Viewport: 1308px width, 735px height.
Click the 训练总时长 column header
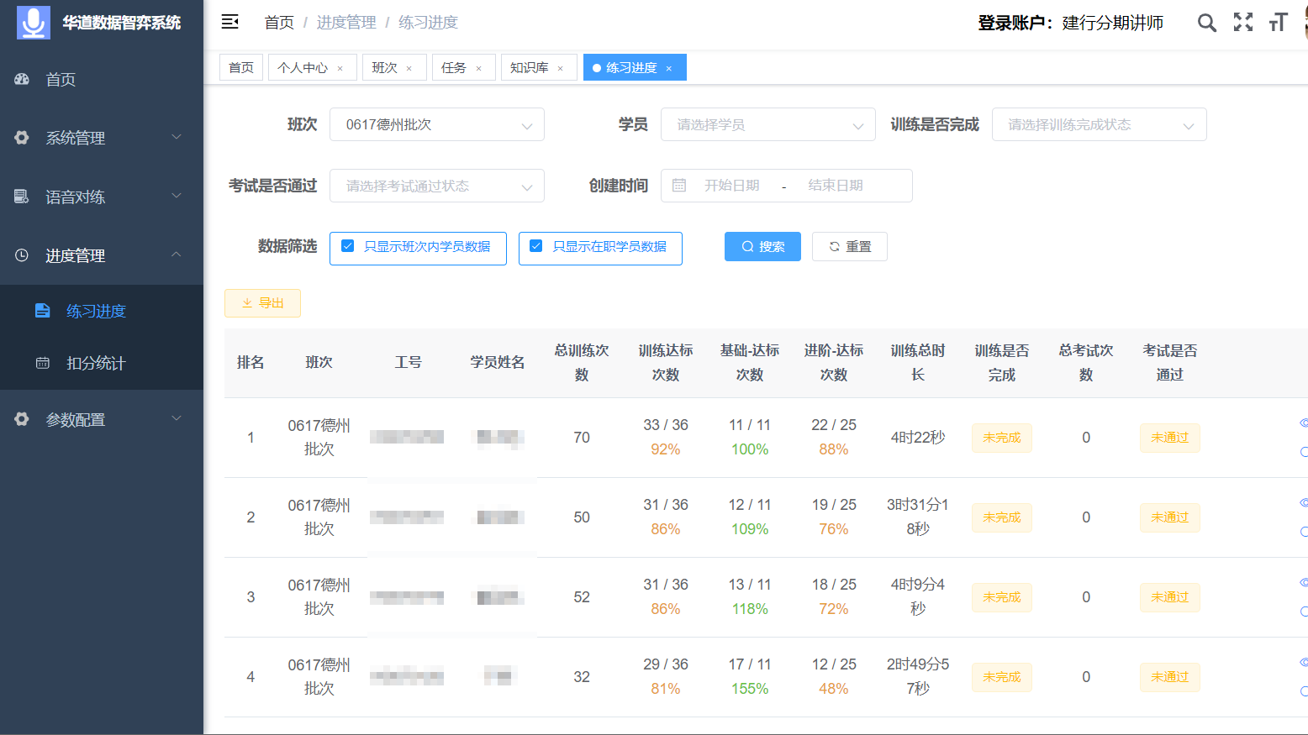tap(918, 363)
